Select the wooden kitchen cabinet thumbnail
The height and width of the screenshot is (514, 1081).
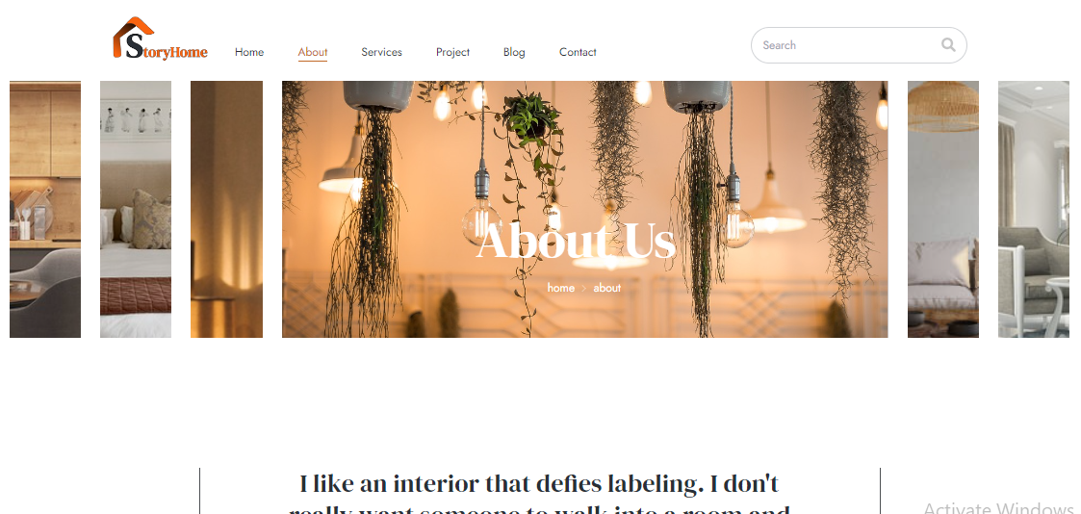pyautogui.click(x=45, y=210)
